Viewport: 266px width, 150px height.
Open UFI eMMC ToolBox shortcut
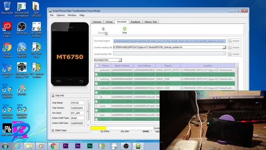coord(36,30)
